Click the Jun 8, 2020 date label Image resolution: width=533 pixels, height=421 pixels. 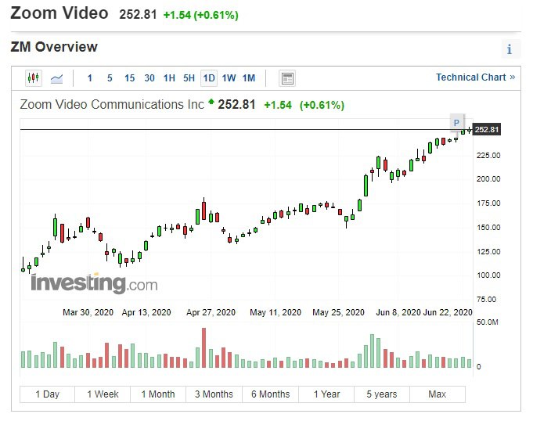398,312
